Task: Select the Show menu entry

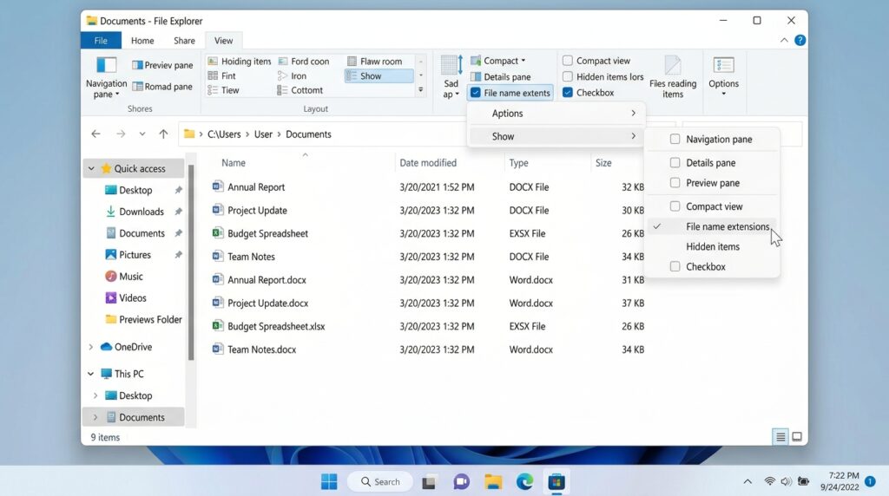Action: point(556,136)
